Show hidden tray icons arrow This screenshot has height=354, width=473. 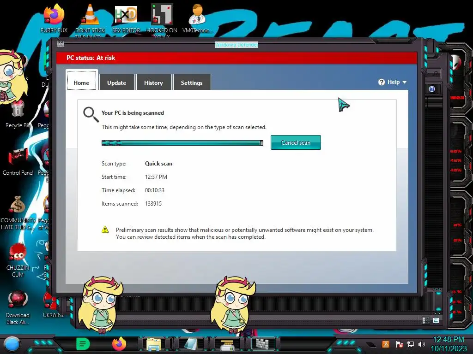click(371, 344)
